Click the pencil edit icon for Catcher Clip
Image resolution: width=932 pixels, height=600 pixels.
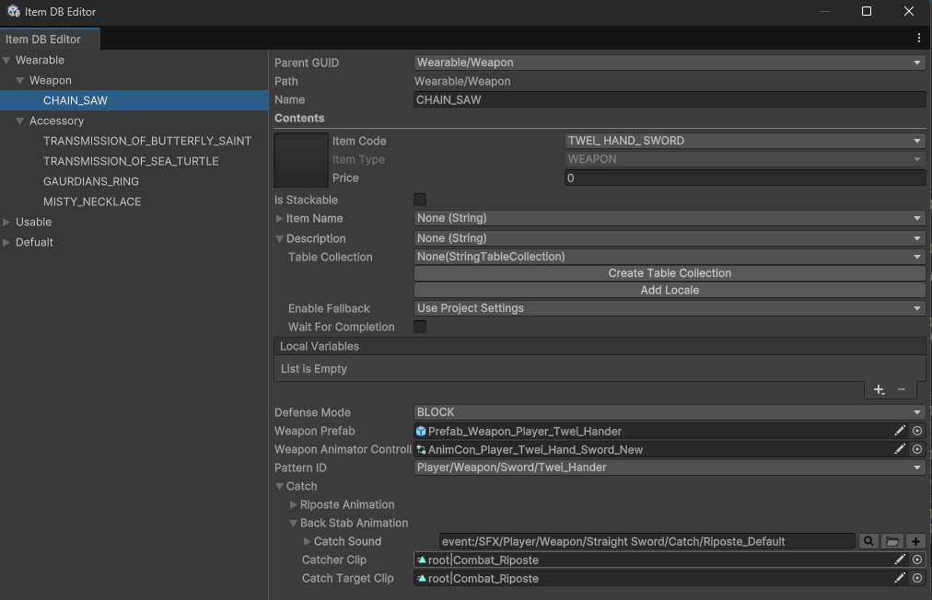tap(900, 560)
